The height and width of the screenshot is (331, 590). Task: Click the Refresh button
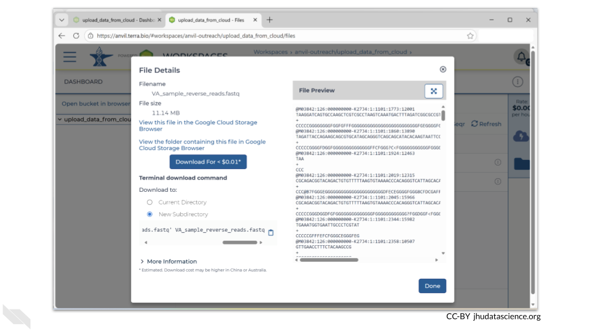pos(486,124)
